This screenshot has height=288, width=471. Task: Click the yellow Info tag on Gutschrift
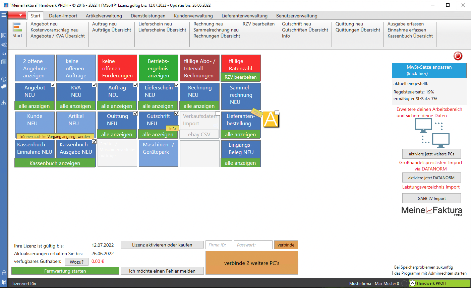coord(172,128)
